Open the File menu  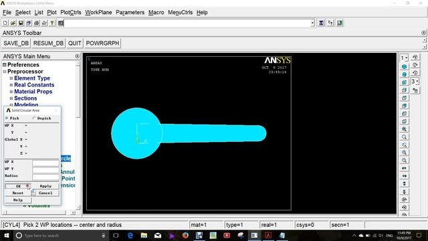click(7, 13)
